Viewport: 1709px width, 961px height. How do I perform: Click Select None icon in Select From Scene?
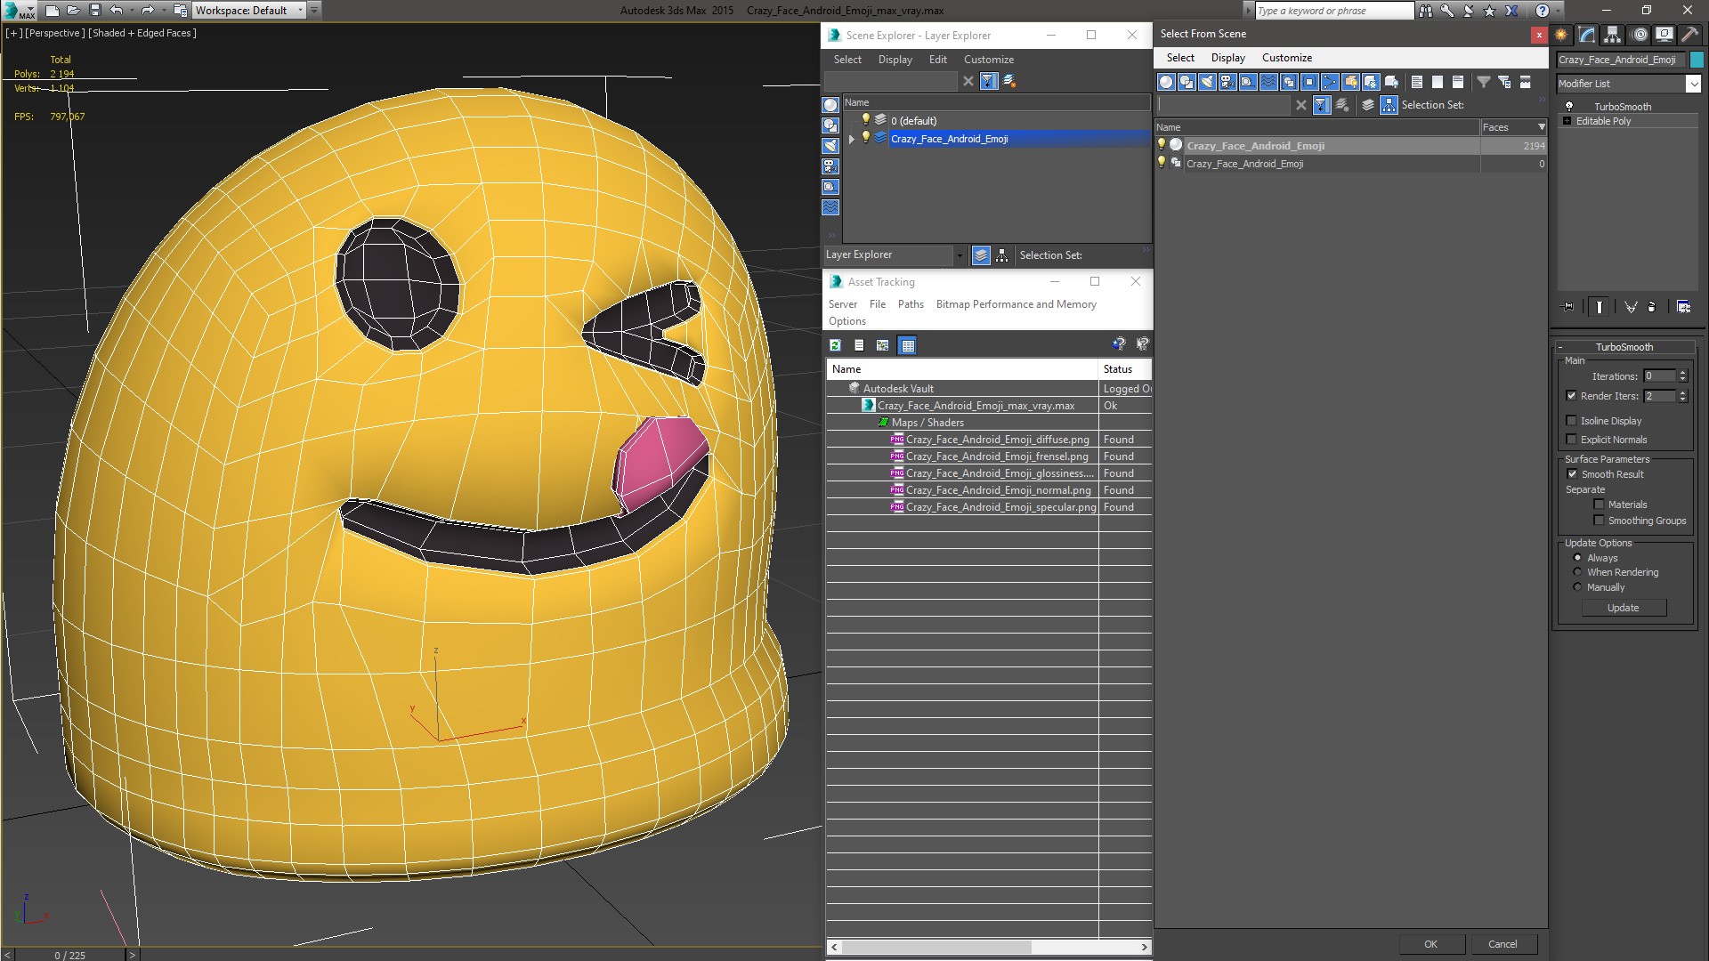(x=1438, y=82)
